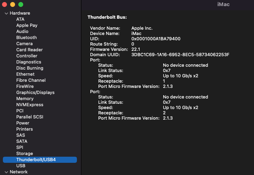Select Camera in the sidebar
Viewport: 254px width, 175px height.
tap(24, 44)
